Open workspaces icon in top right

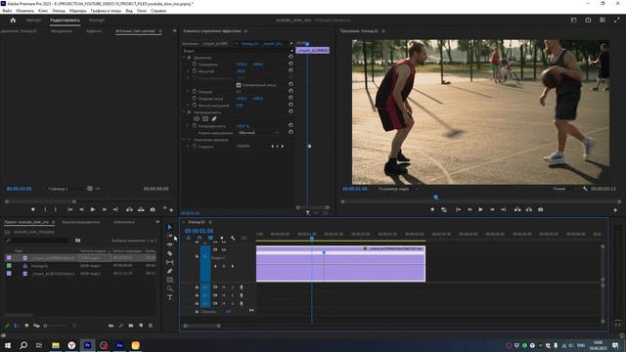coord(574,20)
